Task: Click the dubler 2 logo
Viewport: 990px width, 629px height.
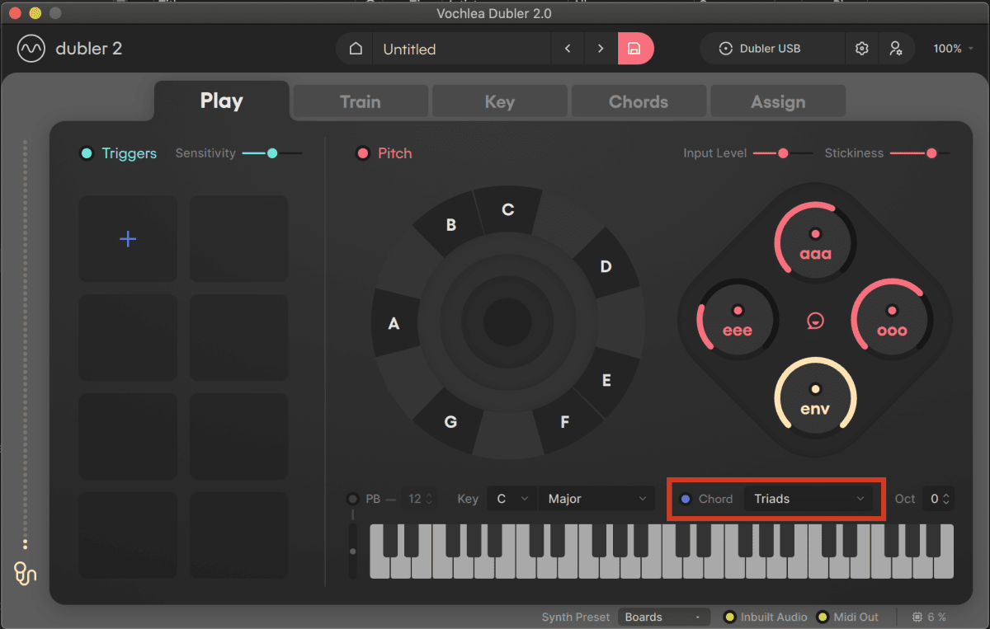Action: [69, 48]
